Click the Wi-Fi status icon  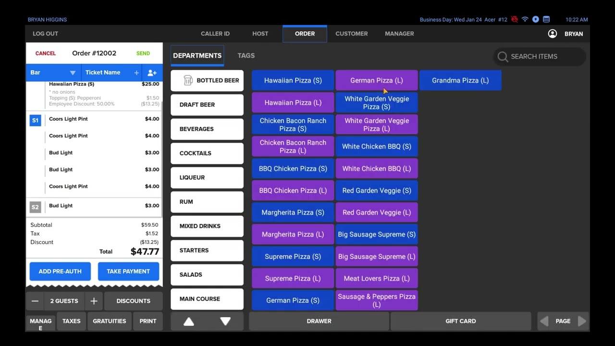(525, 20)
